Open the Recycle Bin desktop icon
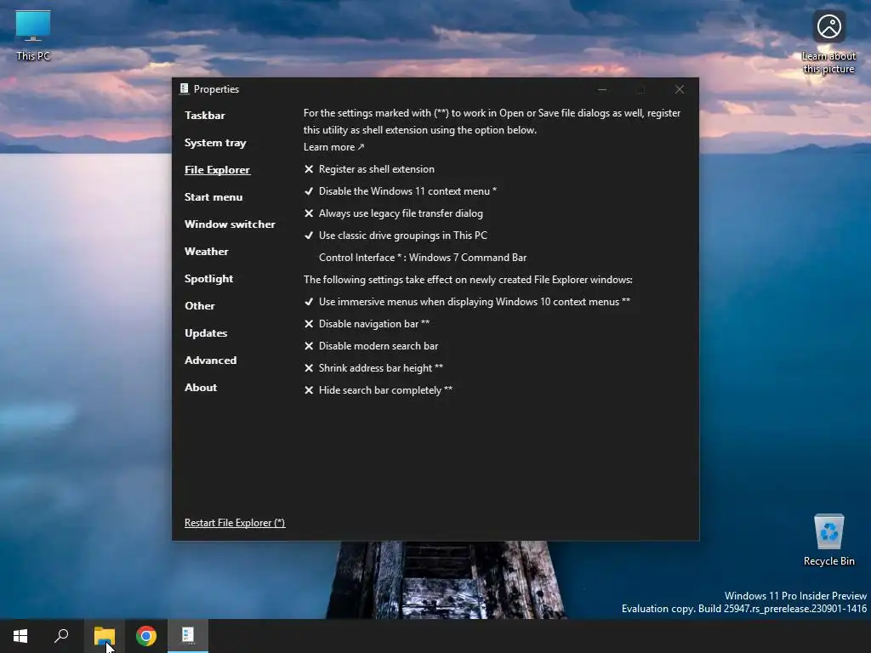The image size is (871, 653). pyautogui.click(x=828, y=540)
